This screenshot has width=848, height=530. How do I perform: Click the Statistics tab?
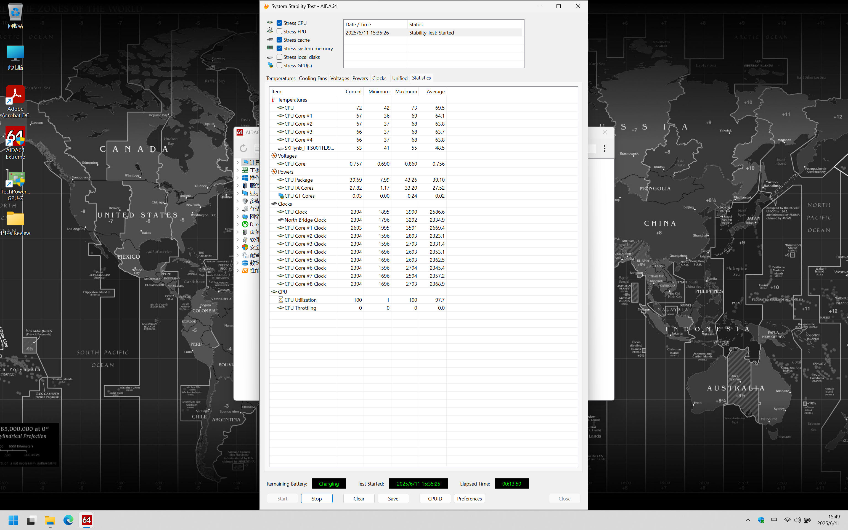pyautogui.click(x=421, y=78)
